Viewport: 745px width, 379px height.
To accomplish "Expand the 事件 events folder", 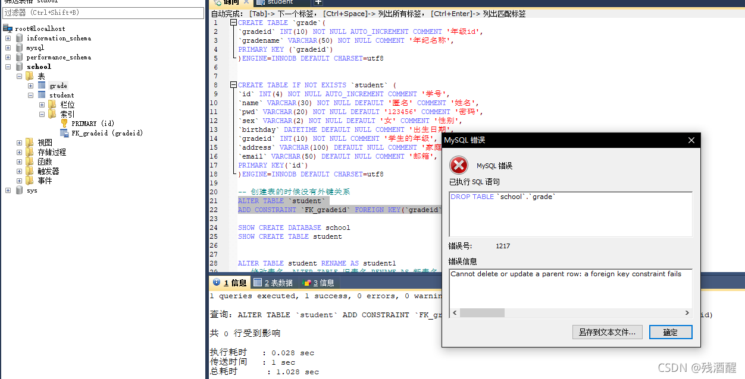I will [x=19, y=181].
